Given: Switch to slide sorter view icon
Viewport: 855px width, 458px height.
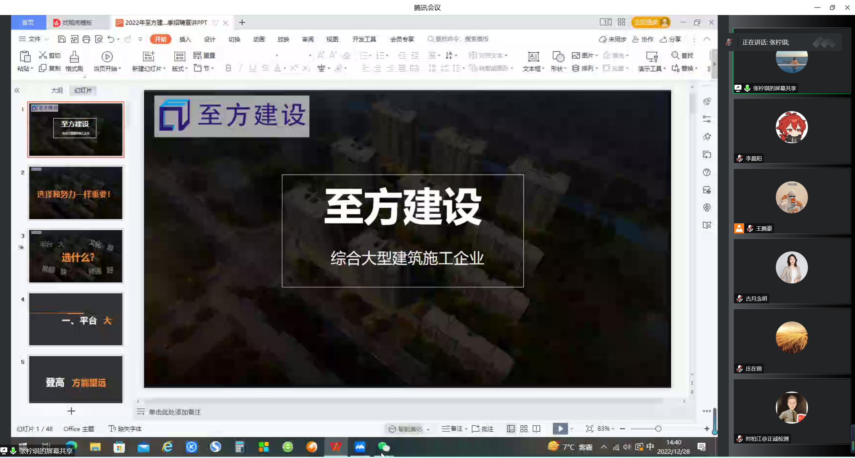Looking at the screenshot, I should 524,429.
